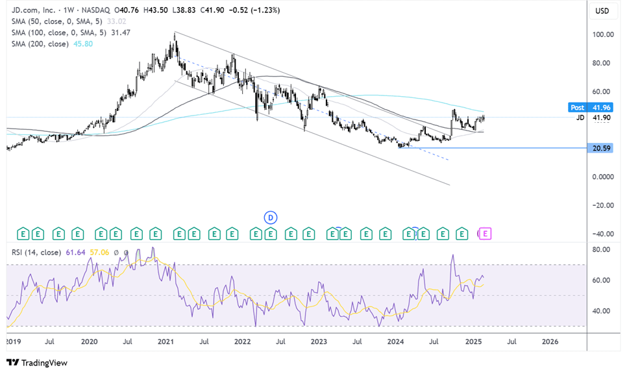Click the 1W interval label in title
The height and width of the screenshot is (374, 627).
pos(69,10)
